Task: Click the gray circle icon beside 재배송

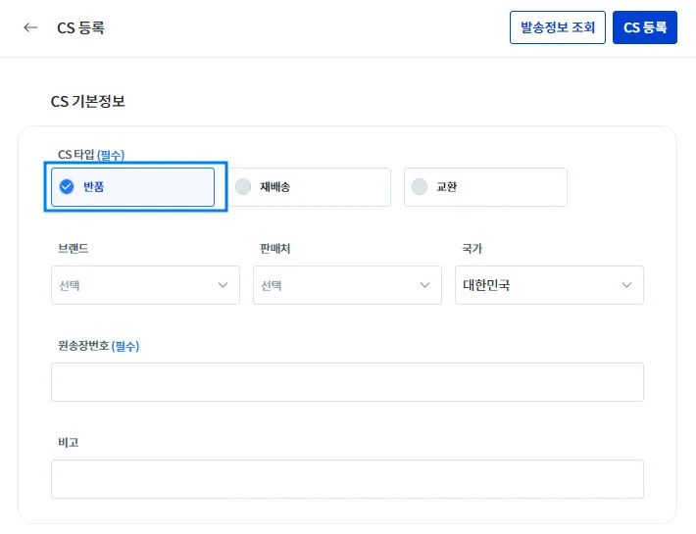Action: pos(243,186)
